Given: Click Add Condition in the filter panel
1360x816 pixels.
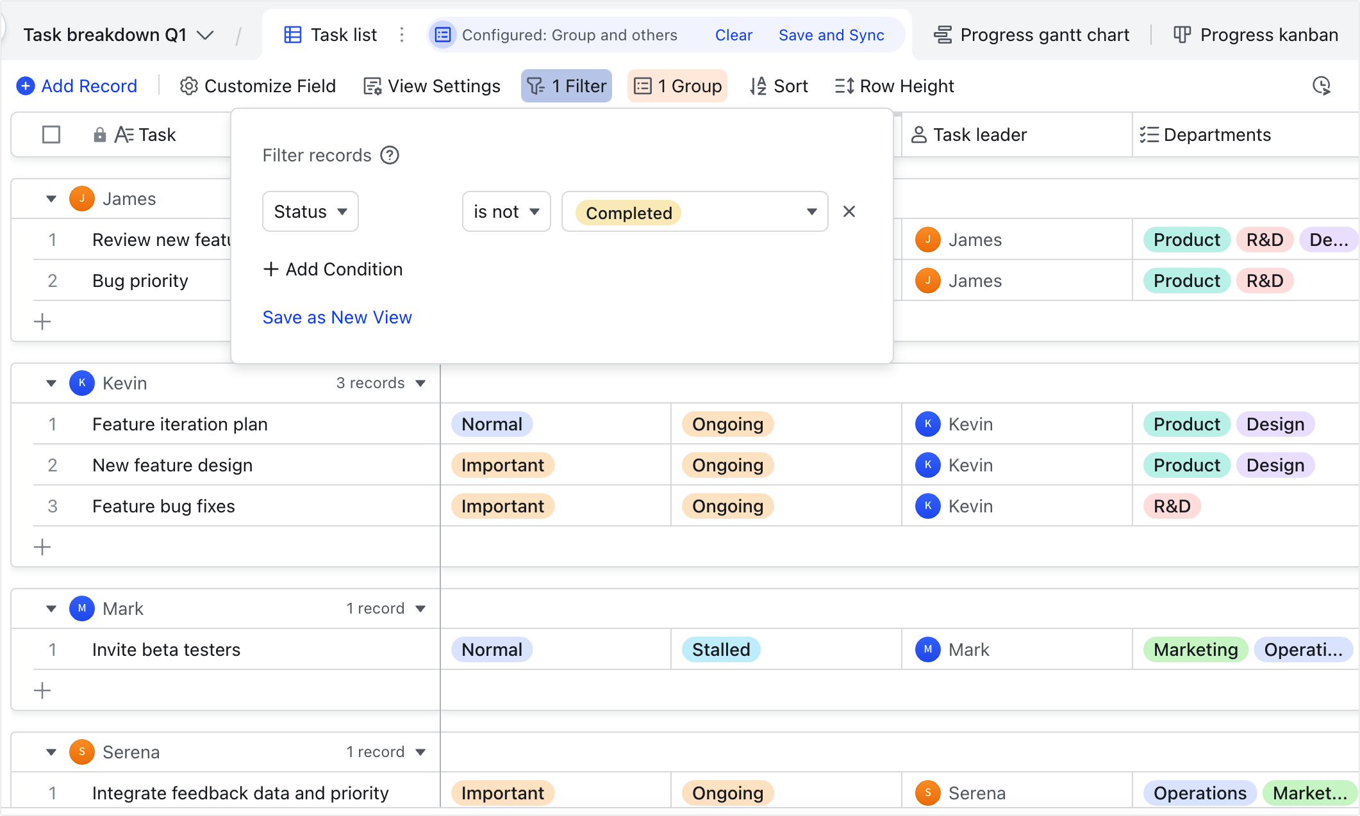Looking at the screenshot, I should (333, 269).
